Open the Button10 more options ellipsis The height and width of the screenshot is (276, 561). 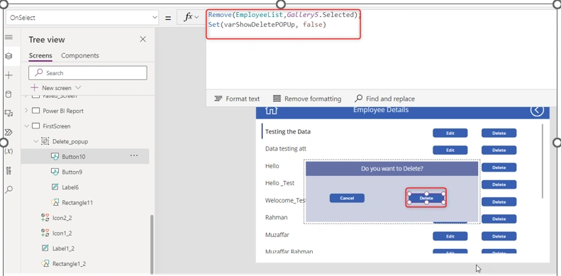(134, 155)
